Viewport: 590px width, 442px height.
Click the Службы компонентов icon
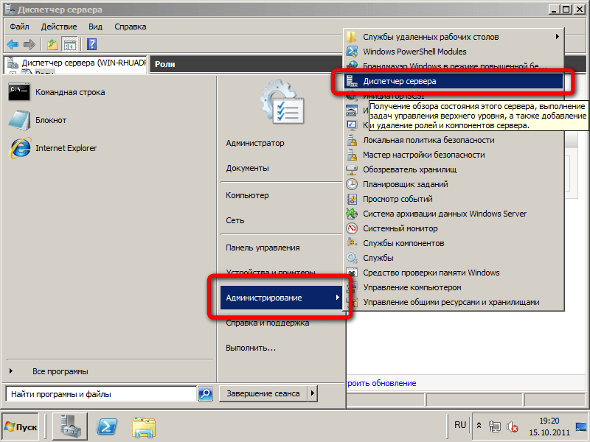(352, 243)
